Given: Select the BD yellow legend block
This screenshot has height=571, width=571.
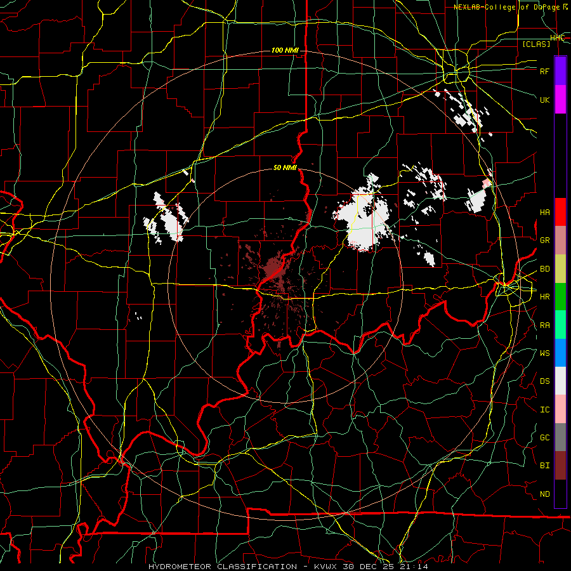Looking at the screenshot, I should 560,269.
